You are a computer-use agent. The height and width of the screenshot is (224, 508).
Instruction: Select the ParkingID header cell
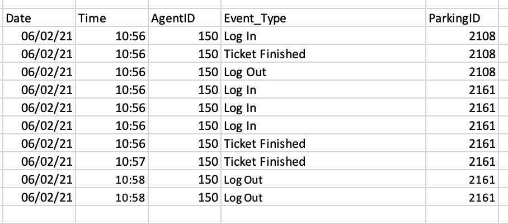click(462, 18)
